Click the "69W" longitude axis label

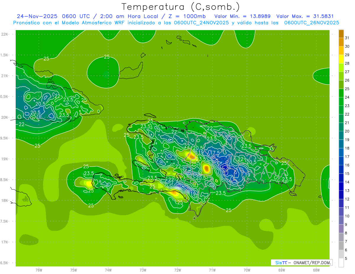[x=282, y=270]
